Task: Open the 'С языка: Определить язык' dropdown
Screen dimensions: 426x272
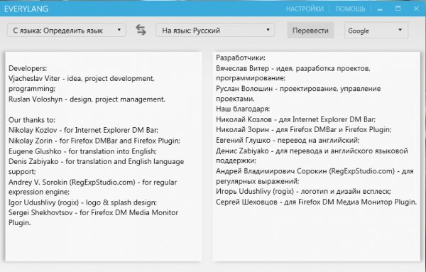Action: [x=67, y=31]
